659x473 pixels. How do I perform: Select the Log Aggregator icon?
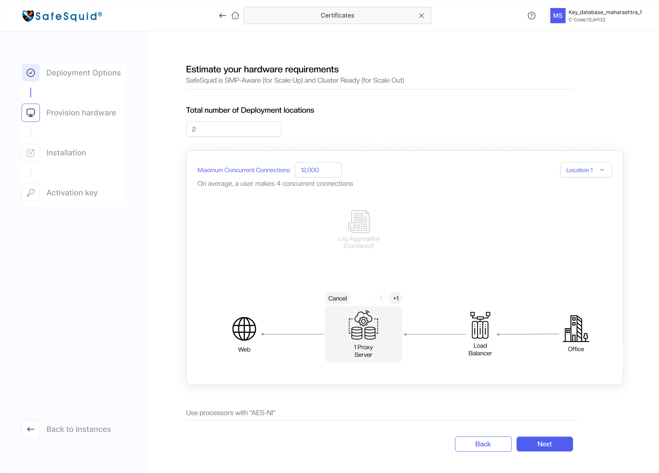pyautogui.click(x=359, y=221)
